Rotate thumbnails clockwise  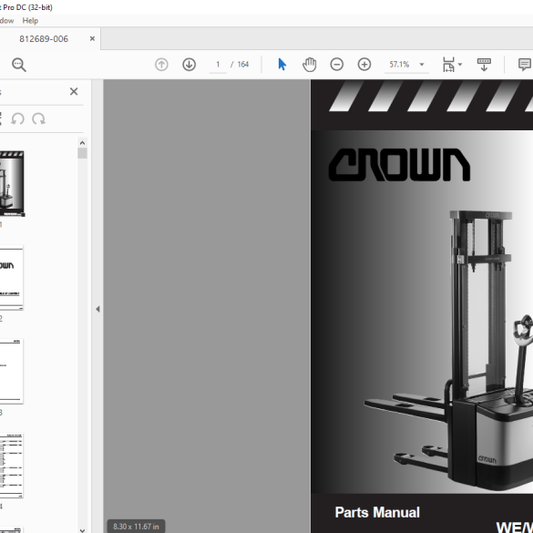pos(39,119)
